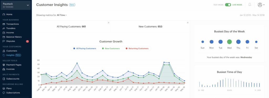Screen dimensions: 269x98
Task: Toggle the Test/Live mode switch
Action: coord(228,5)
